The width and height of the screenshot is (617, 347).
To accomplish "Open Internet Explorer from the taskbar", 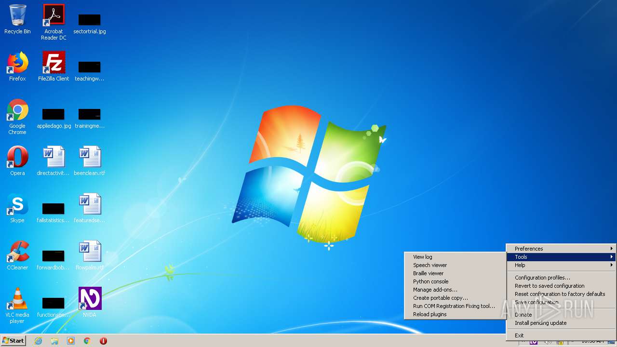I will (x=38, y=341).
